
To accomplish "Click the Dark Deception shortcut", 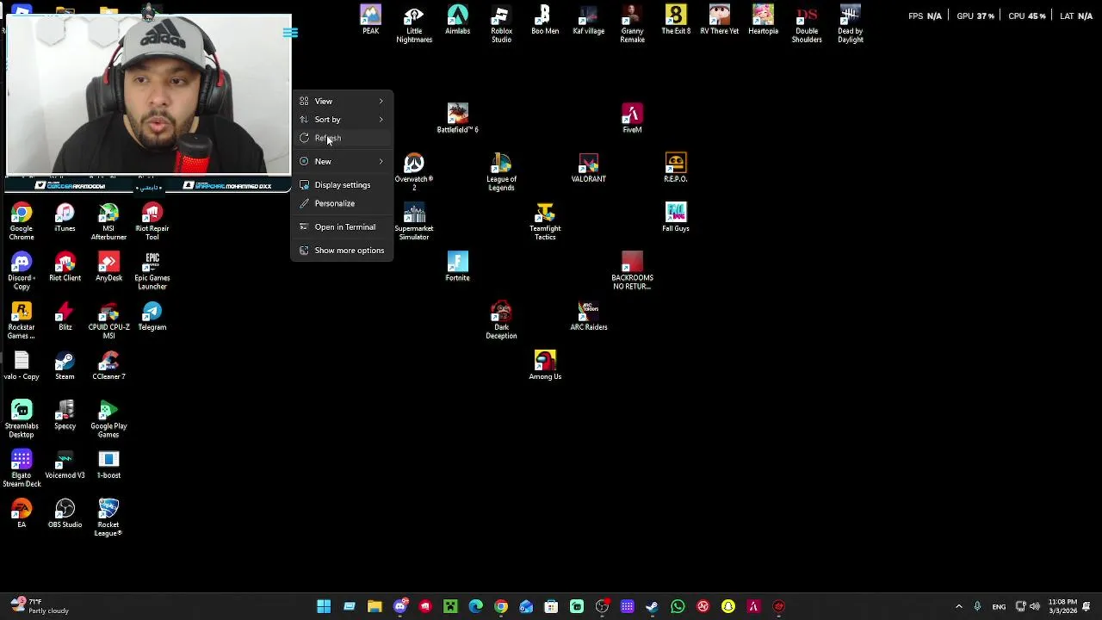I will pyautogui.click(x=501, y=320).
